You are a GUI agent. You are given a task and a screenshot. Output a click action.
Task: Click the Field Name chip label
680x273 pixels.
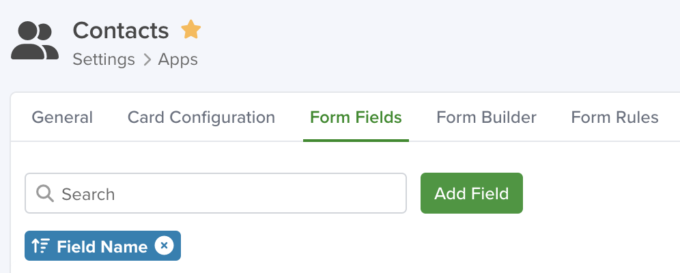point(102,246)
